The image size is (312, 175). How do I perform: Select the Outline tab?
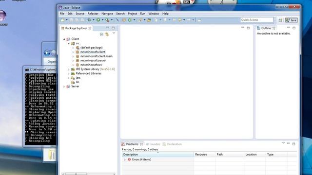(x=266, y=28)
